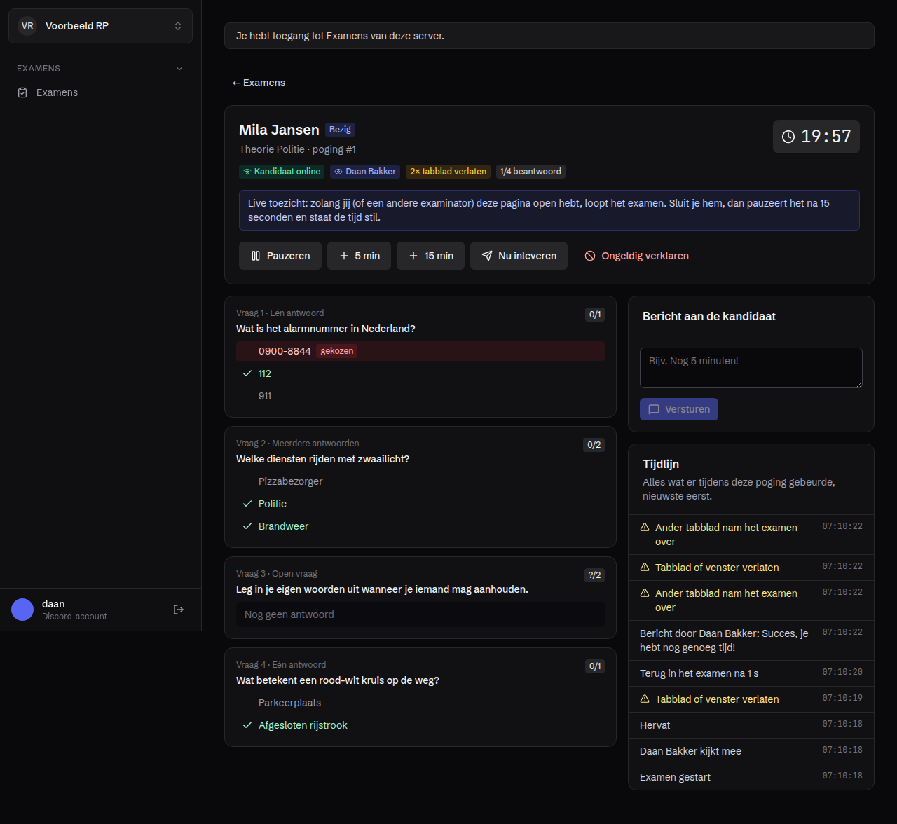Click Terug in het examen na 1 s

(751, 673)
